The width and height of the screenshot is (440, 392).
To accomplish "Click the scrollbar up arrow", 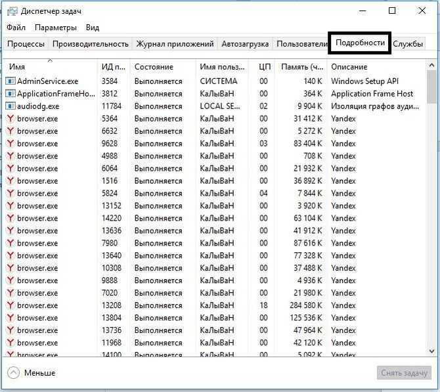I will pyautogui.click(x=431, y=65).
